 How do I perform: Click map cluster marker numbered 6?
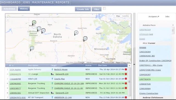coord(34,23)
